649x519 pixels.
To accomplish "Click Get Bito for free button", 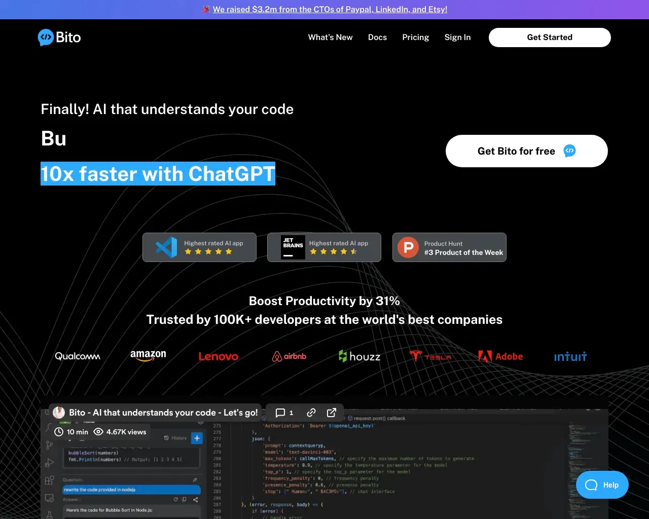I will pyautogui.click(x=526, y=151).
